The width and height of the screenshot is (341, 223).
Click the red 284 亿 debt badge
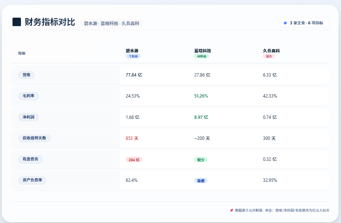point(134,160)
